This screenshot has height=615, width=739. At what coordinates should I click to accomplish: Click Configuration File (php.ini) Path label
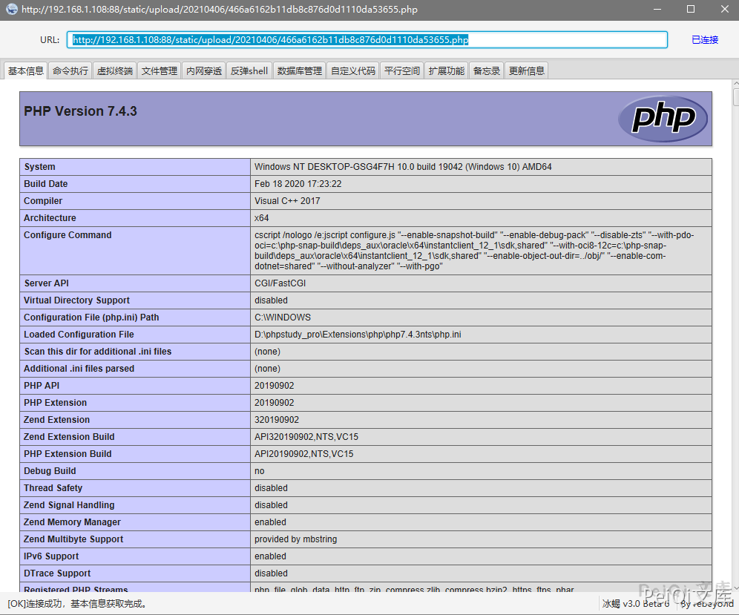(91, 318)
